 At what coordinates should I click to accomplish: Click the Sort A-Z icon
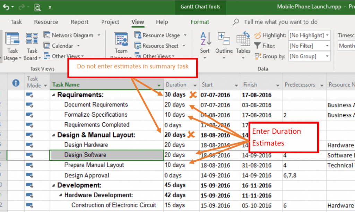coord(206,39)
